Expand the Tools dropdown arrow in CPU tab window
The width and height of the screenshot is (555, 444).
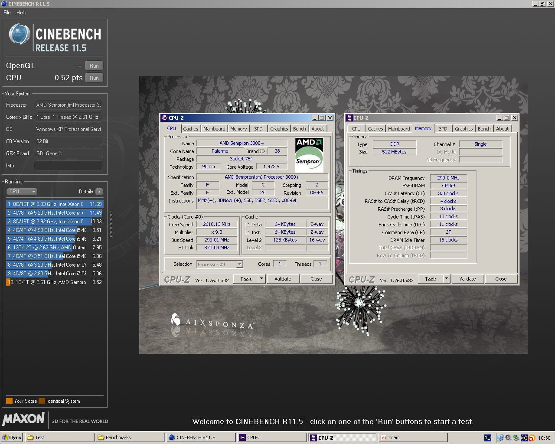261,279
